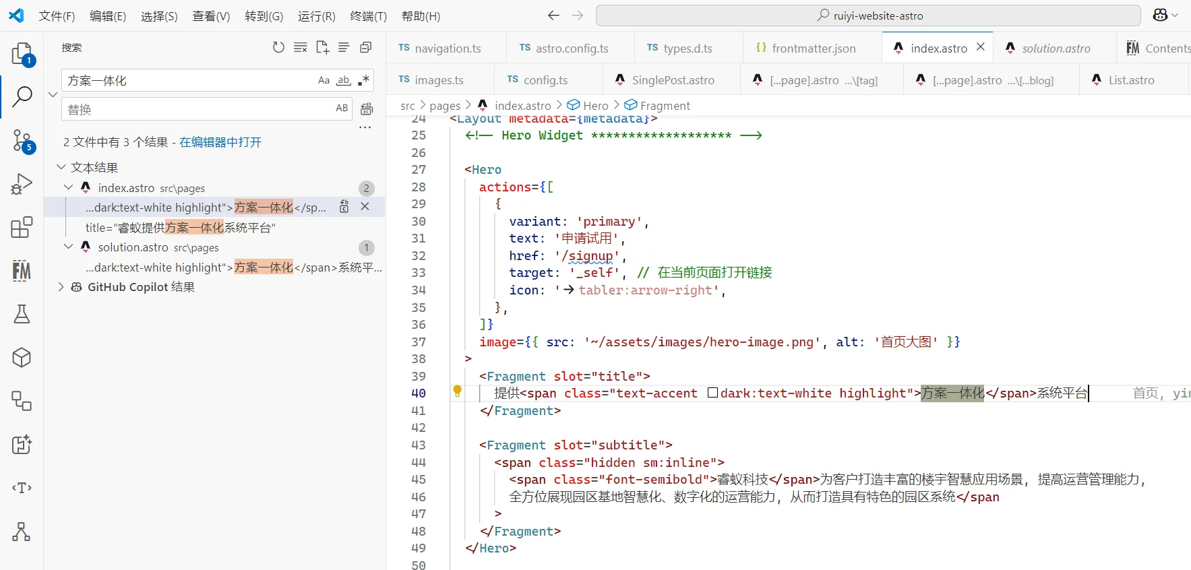Open the linked squares icon in activity bar
The height and width of the screenshot is (570, 1191).
(22, 401)
